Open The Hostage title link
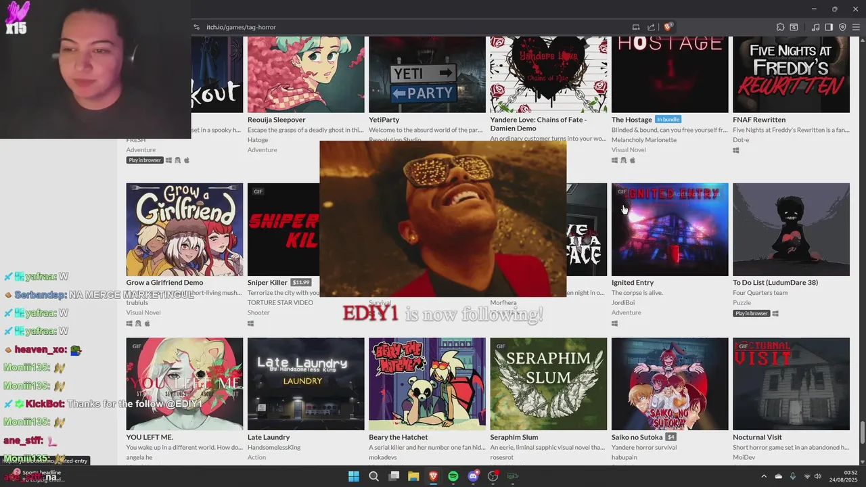 pyautogui.click(x=632, y=120)
